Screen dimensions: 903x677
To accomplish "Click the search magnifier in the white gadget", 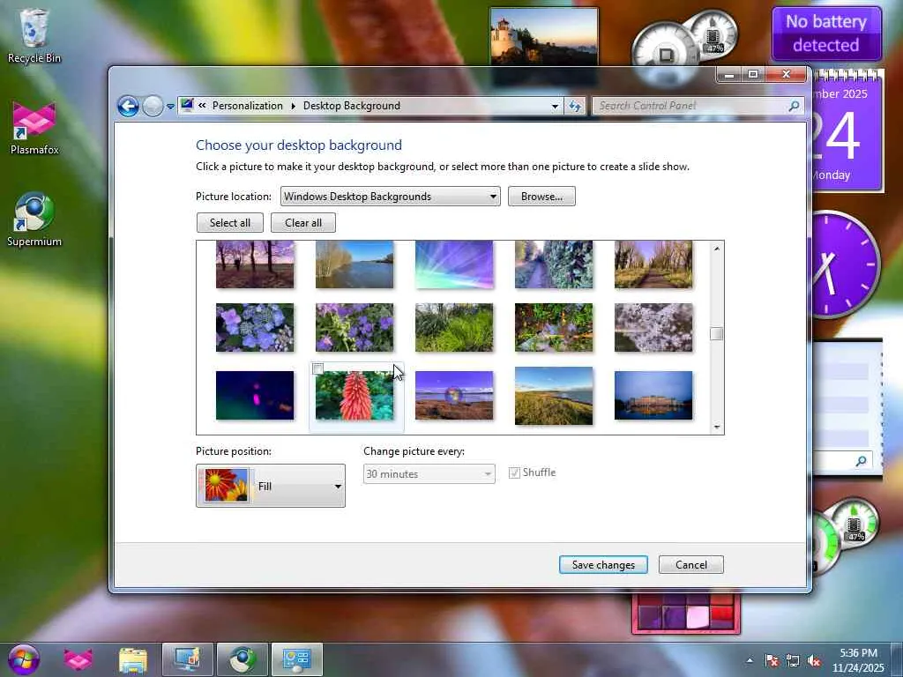I will click(861, 460).
